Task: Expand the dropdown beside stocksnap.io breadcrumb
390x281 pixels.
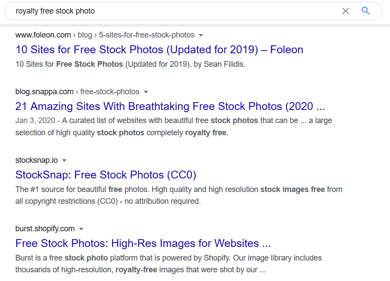Action: point(64,160)
